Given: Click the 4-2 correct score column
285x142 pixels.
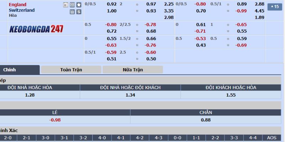Looking at the screenshot, I should click(140, 138).
